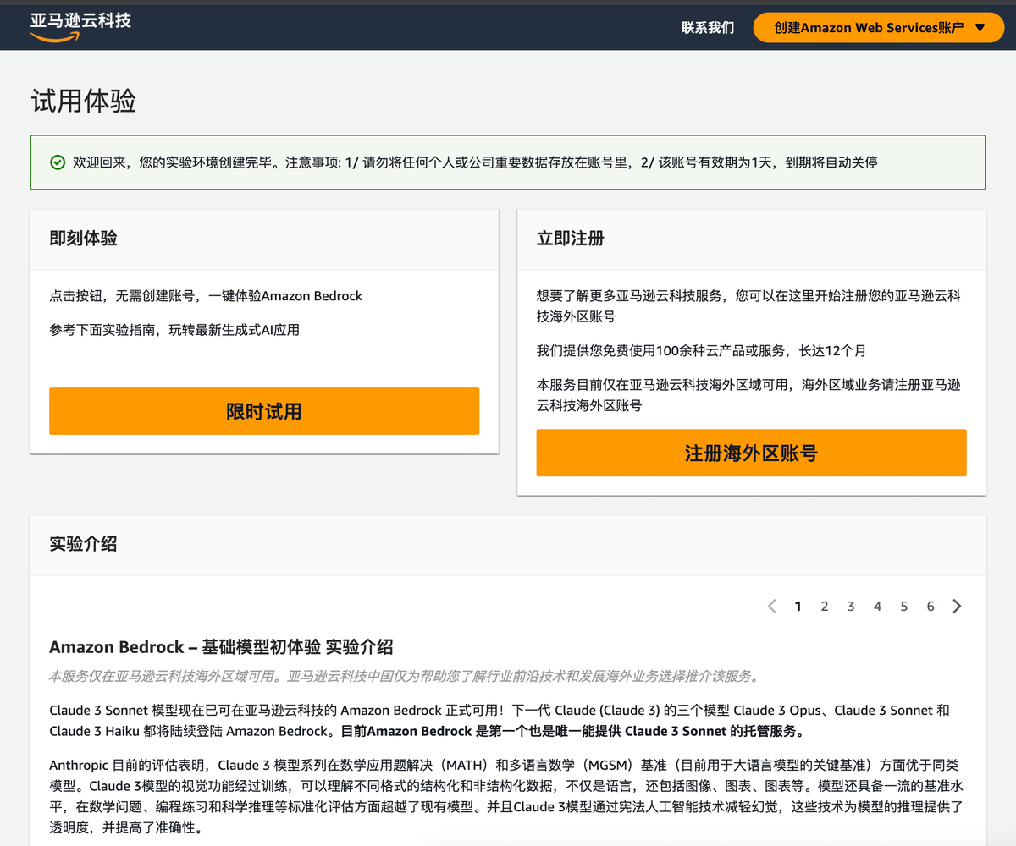Select pagination page 2

click(825, 606)
